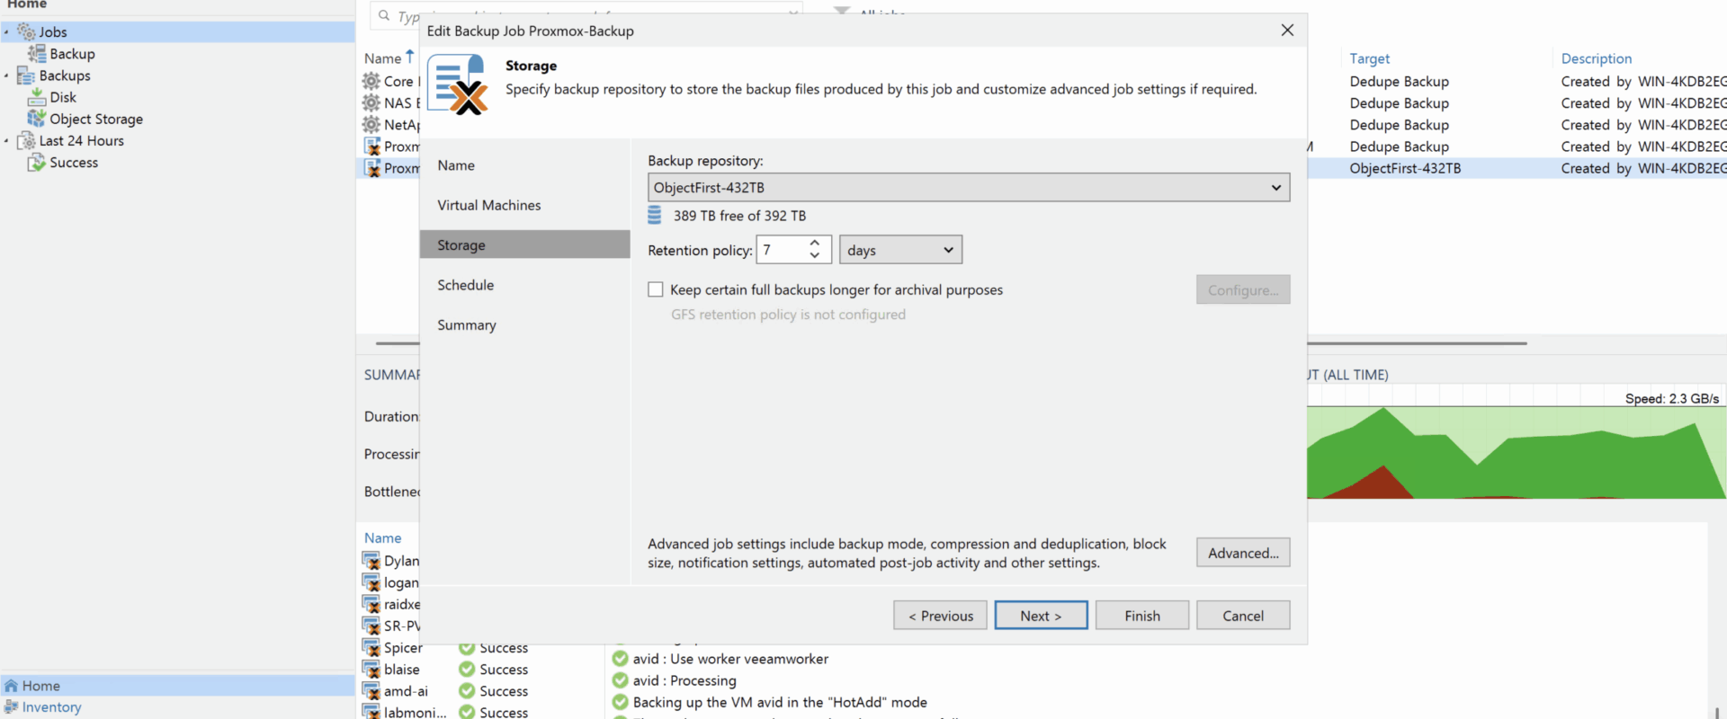Click the disabled Configure... button
The width and height of the screenshot is (1727, 719).
(1243, 289)
